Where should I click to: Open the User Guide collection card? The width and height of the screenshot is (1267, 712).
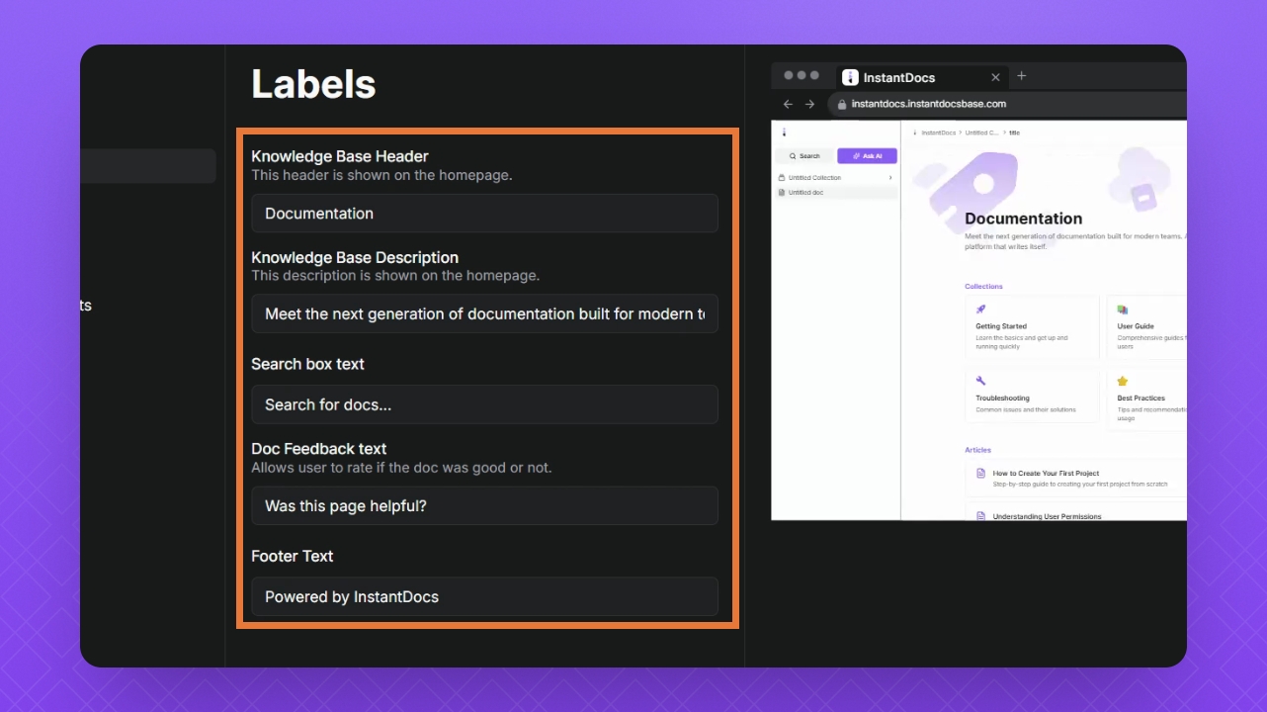click(x=1146, y=327)
